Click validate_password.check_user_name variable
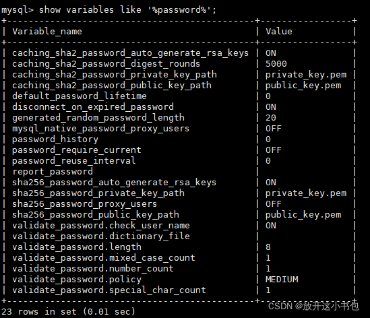This screenshot has width=370, height=318. (x=101, y=226)
